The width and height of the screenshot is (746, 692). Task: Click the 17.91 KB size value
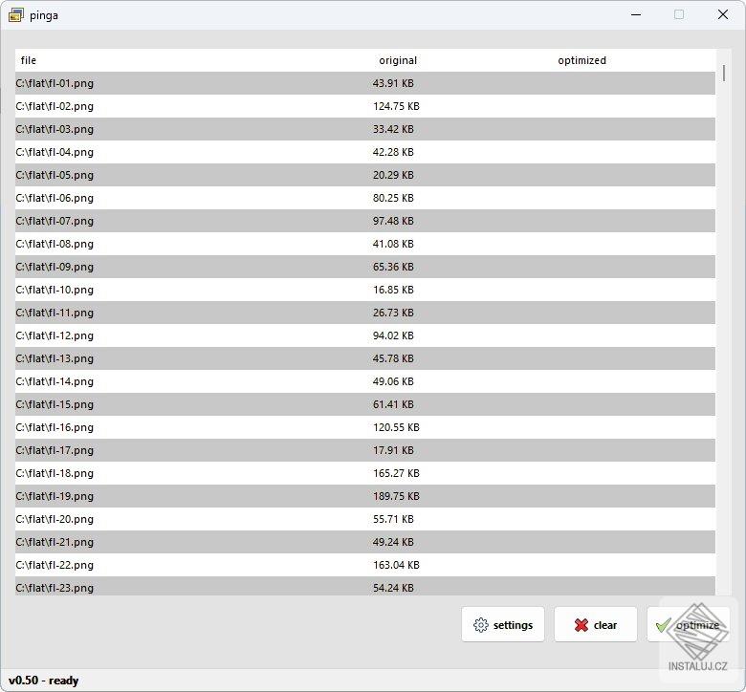[393, 450]
